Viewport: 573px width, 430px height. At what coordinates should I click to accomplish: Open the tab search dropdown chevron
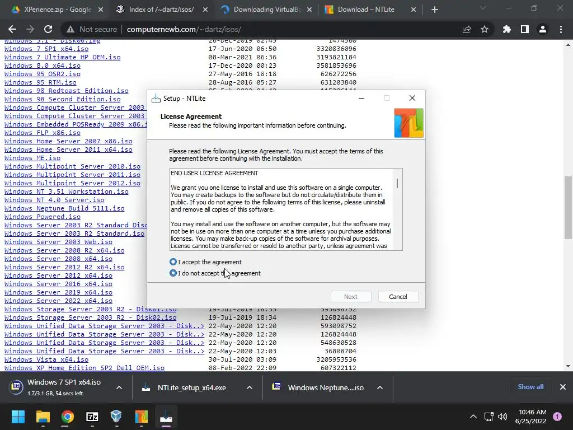tap(483, 8)
